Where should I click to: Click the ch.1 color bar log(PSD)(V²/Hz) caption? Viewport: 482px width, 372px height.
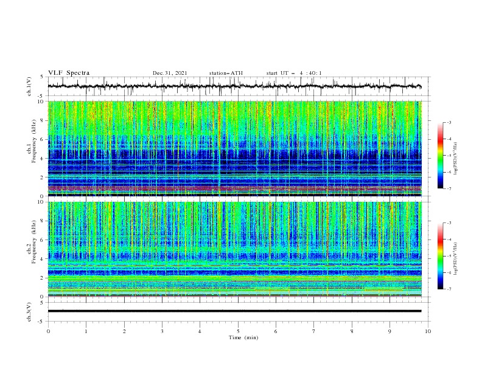tap(456, 159)
